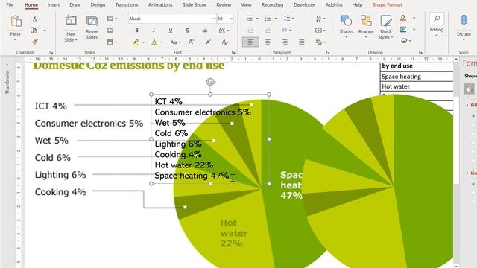477x268 pixels.
Task: Increase the font size
Action: [192, 42]
